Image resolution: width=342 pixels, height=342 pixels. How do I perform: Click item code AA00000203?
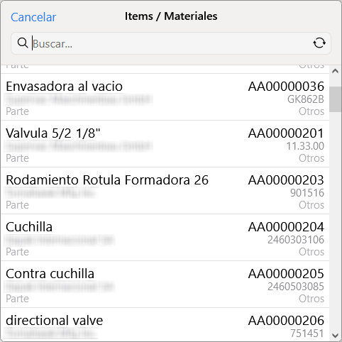point(286,180)
